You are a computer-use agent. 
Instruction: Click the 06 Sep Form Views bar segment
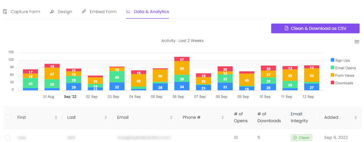(x=182, y=68)
